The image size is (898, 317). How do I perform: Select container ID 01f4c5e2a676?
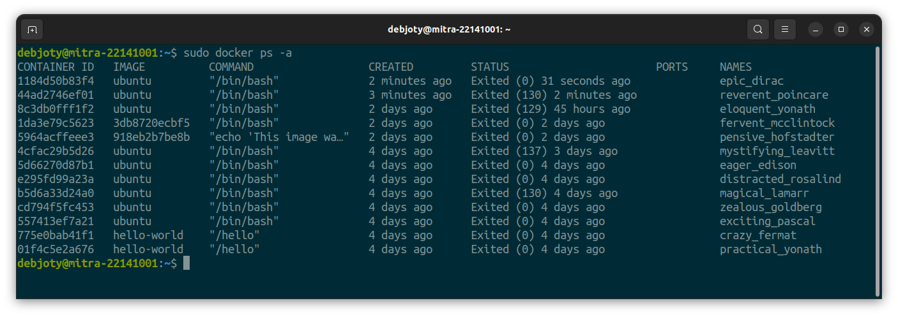56,249
